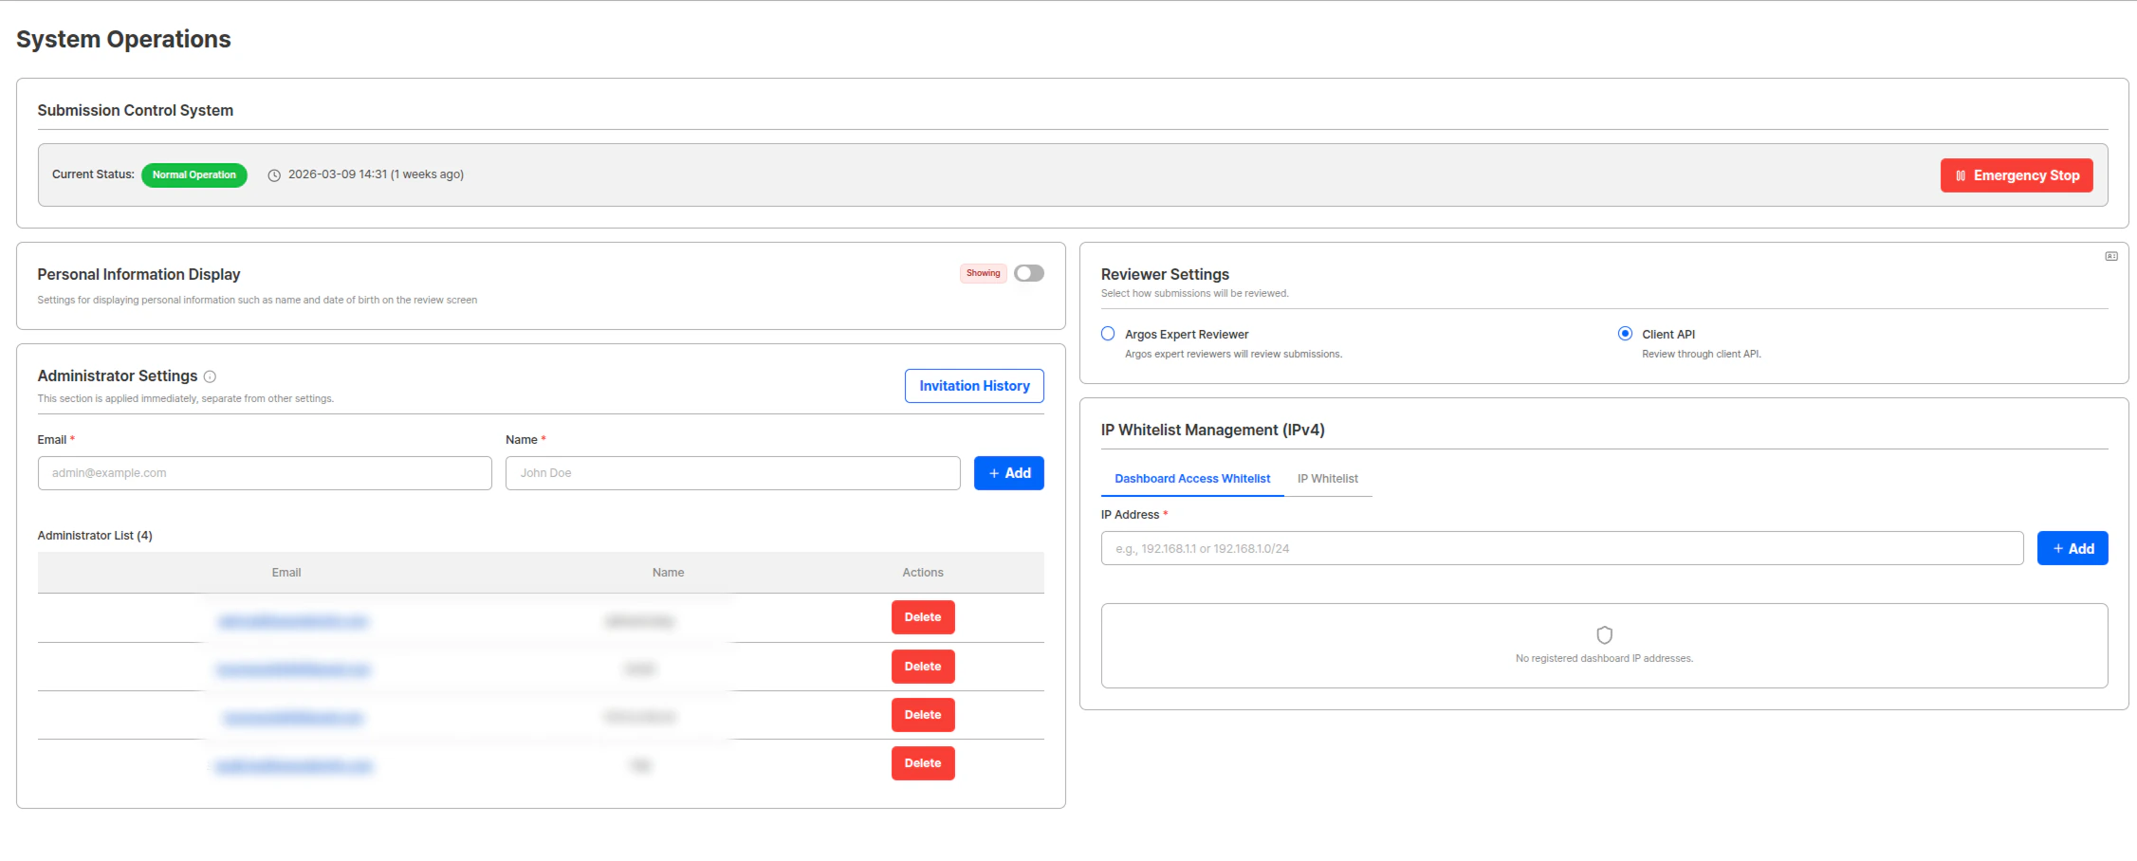Click the first administrator's email link
The width and height of the screenshot is (2137, 861).
(x=292, y=621)
